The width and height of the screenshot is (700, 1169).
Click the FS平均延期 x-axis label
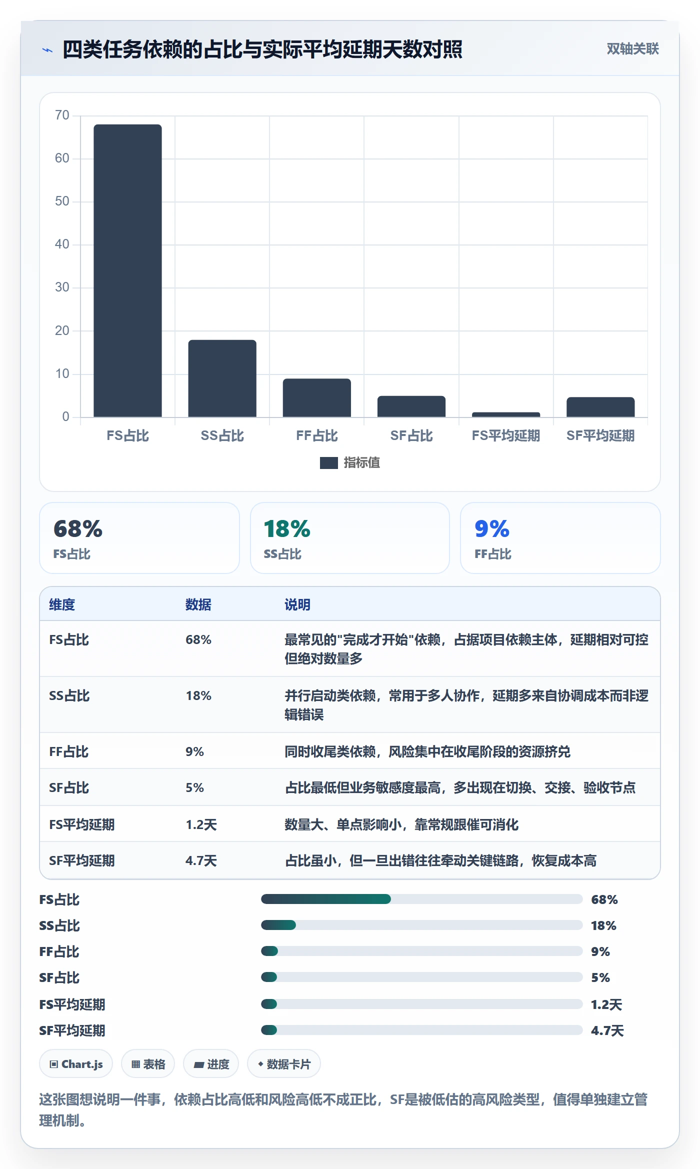(505, 435)
